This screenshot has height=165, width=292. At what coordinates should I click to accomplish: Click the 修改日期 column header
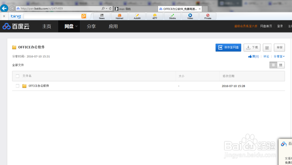(x=229, y=76)
